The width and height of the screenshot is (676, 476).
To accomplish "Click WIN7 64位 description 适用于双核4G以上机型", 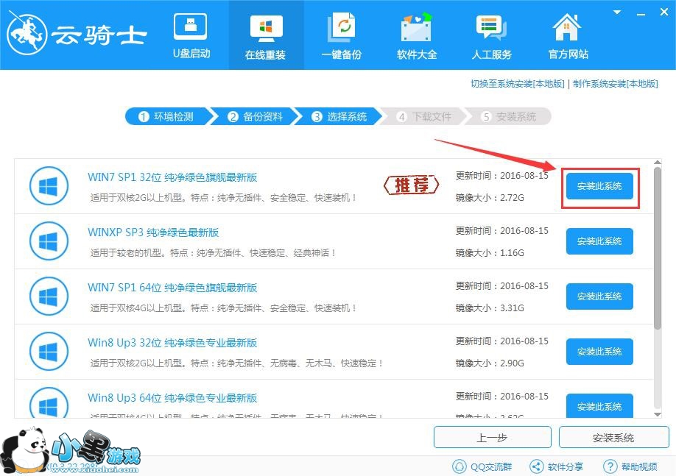I will (224, 308).
